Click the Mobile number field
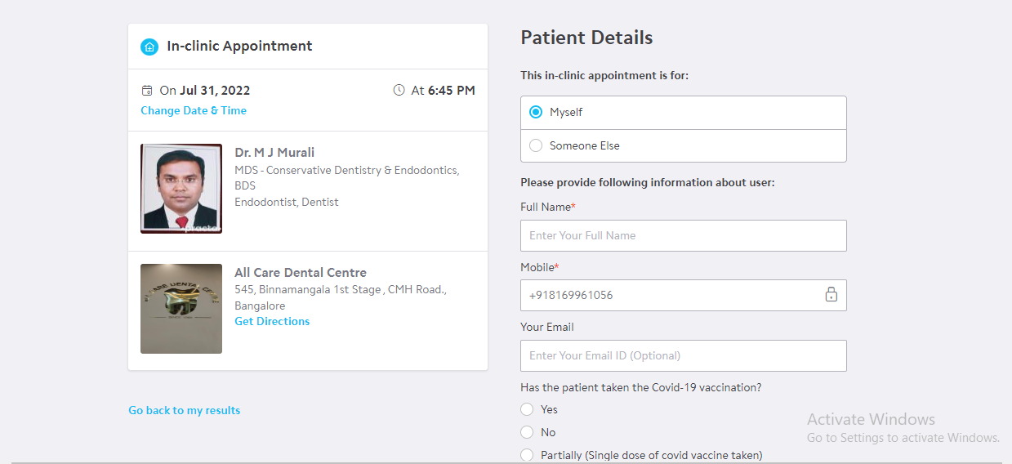1012x464 pixels. click(x=670, y=296)
